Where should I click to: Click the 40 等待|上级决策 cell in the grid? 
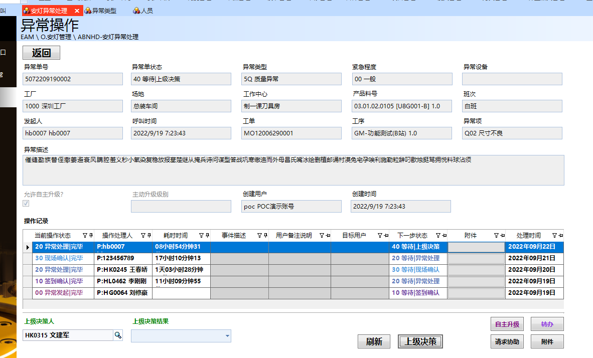pos(418,247)
